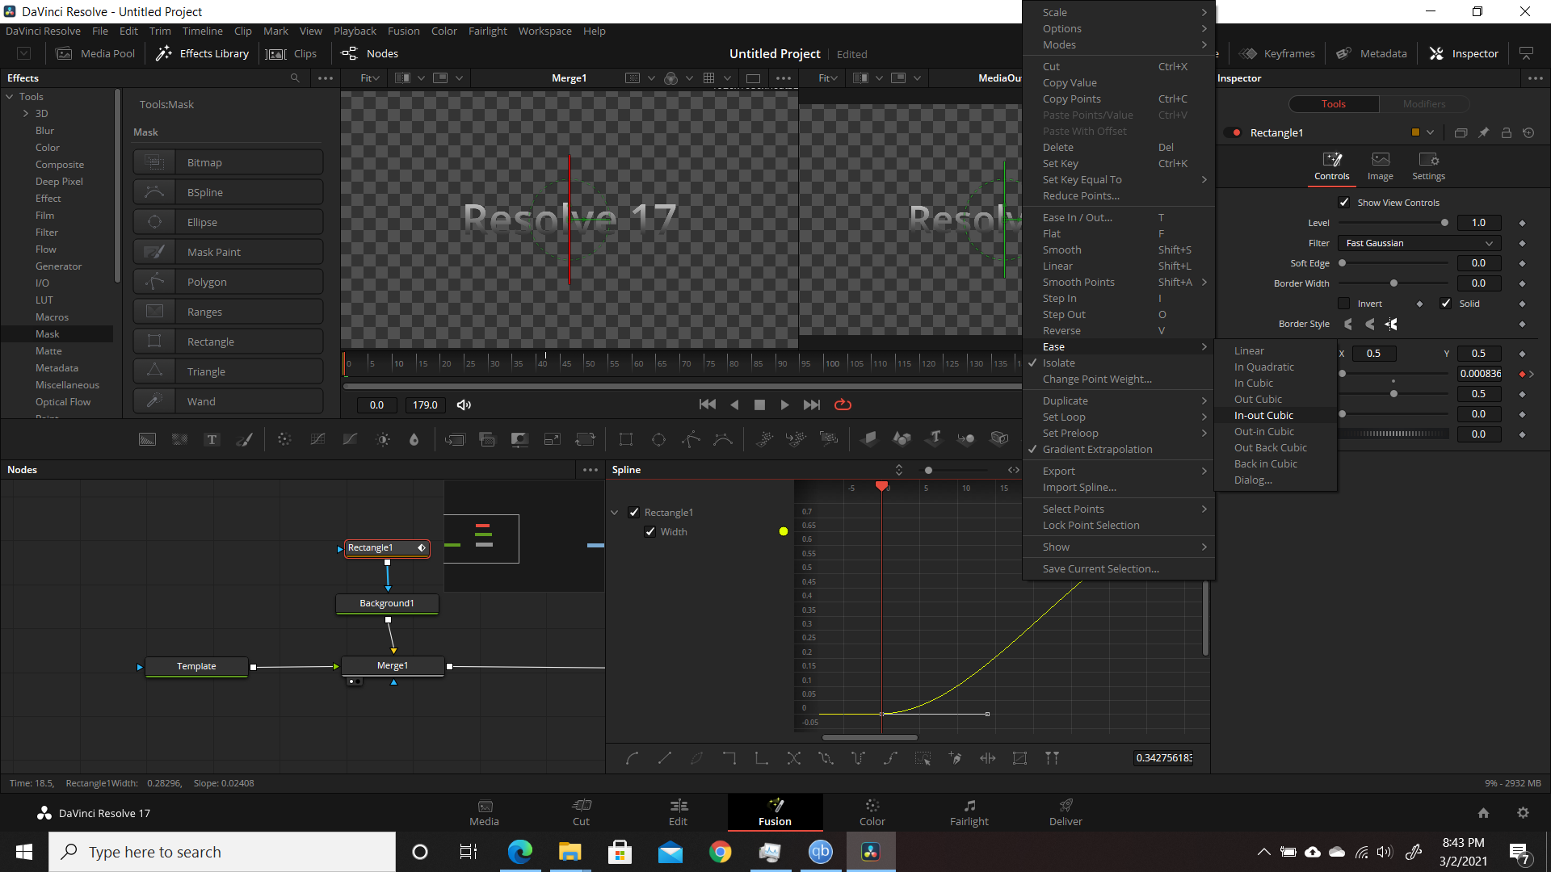1551x872 pixels.
Task: Mute audio with the speaker icon
Action: [464, 405]
